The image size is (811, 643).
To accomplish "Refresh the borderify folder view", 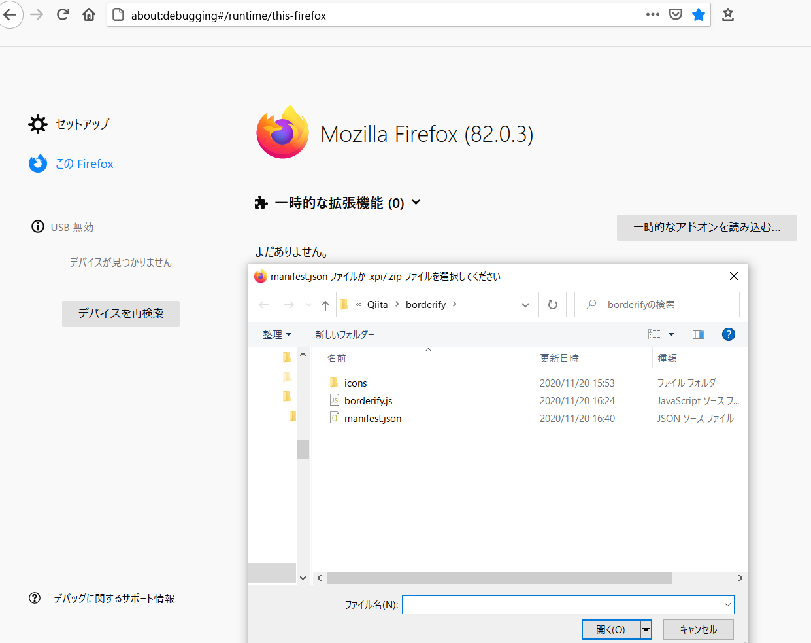I will point(553,305).
